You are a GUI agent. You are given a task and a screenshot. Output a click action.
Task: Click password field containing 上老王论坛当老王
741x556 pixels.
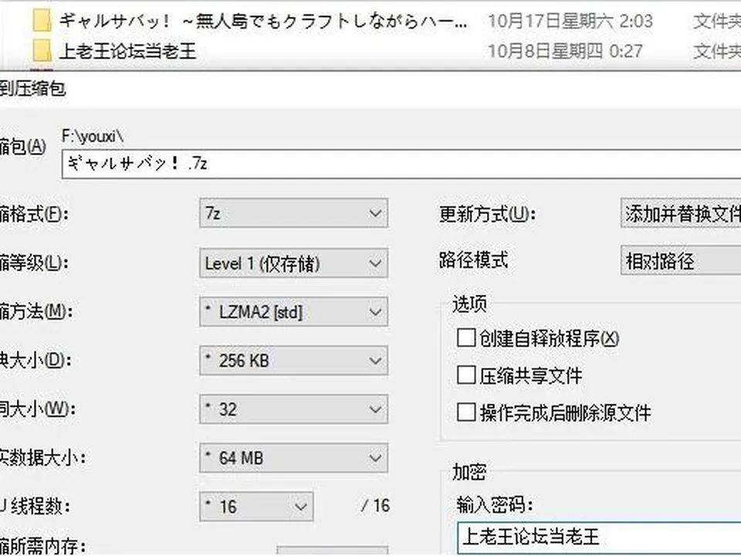click(599, 537)
